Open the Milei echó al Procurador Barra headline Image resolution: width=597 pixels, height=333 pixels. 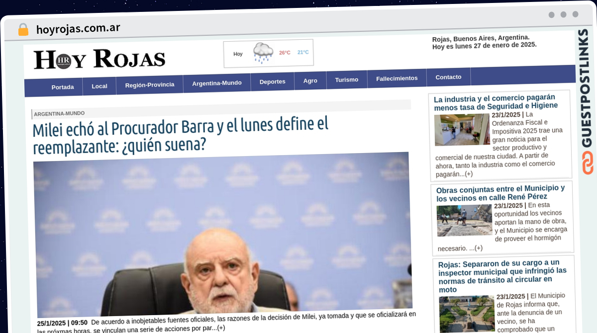[x=181, y=135]
